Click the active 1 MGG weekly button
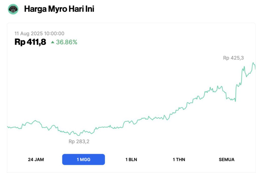This screenshot has width=261, height=173. (x=83, y=159)
